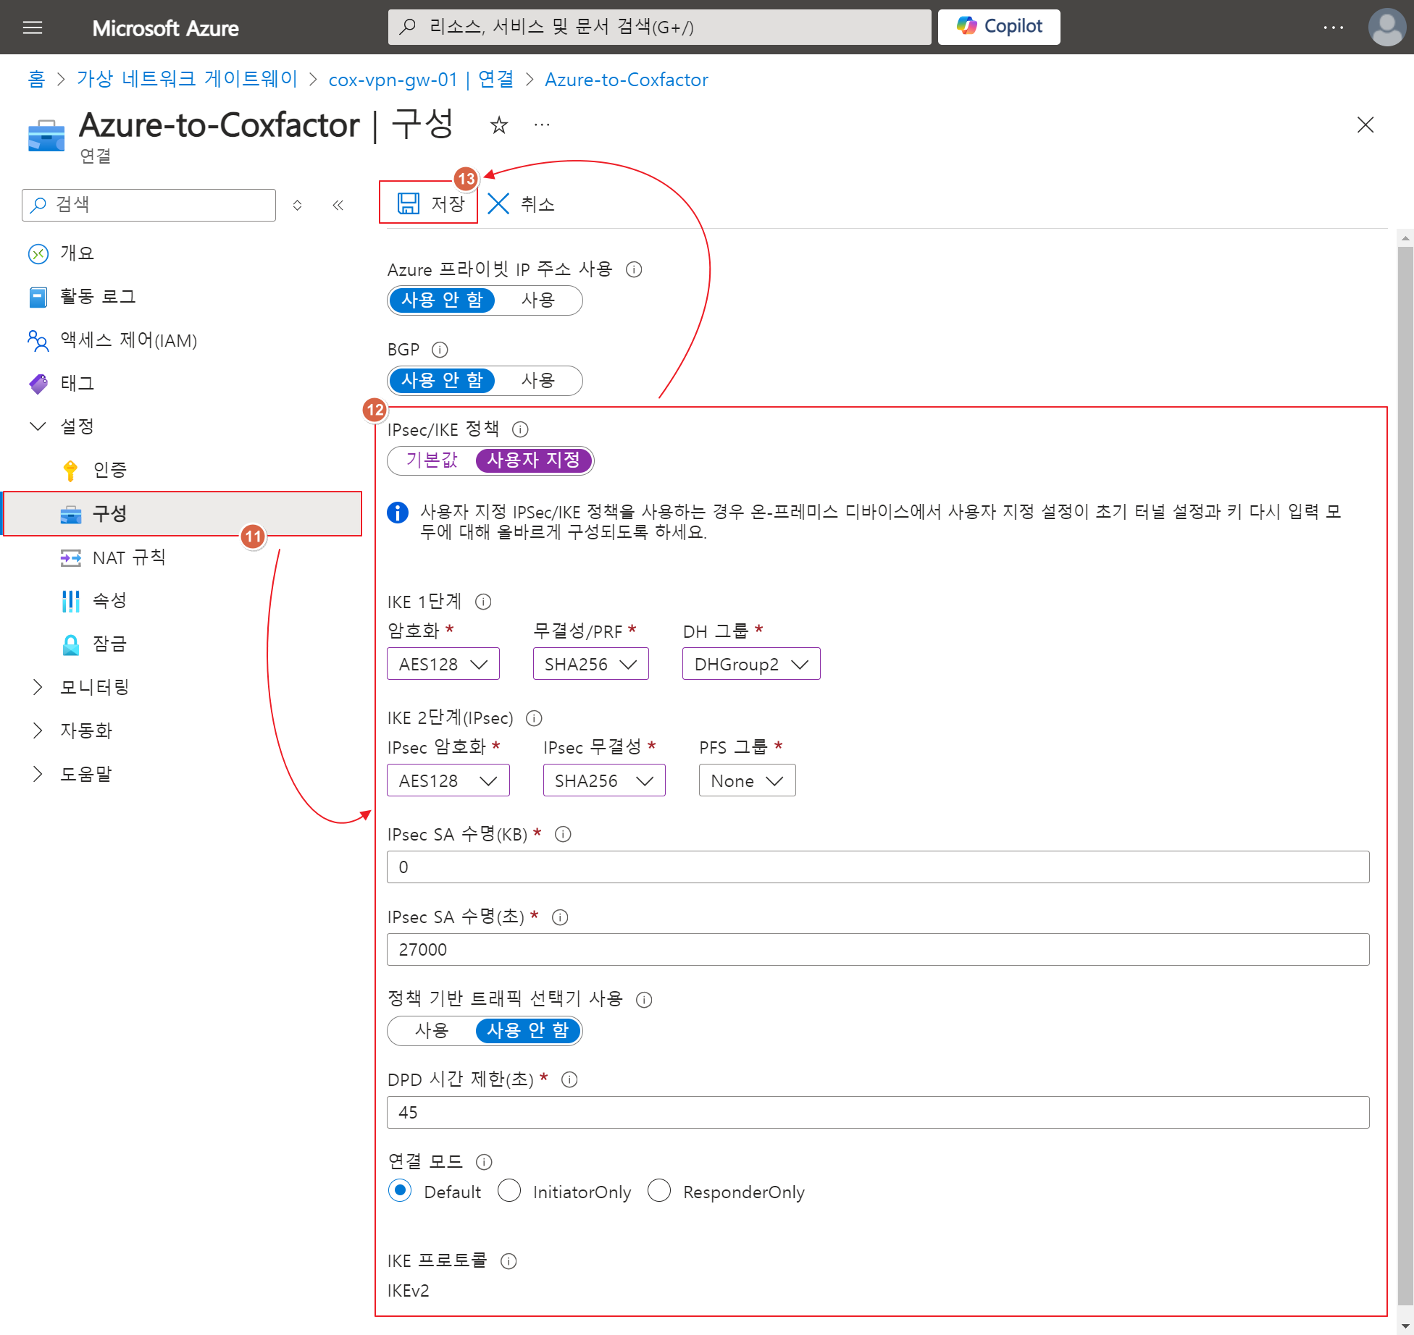
Task: Open the 활동 로그 menu item
Action: pyautogui.click(x=98, y=297)
